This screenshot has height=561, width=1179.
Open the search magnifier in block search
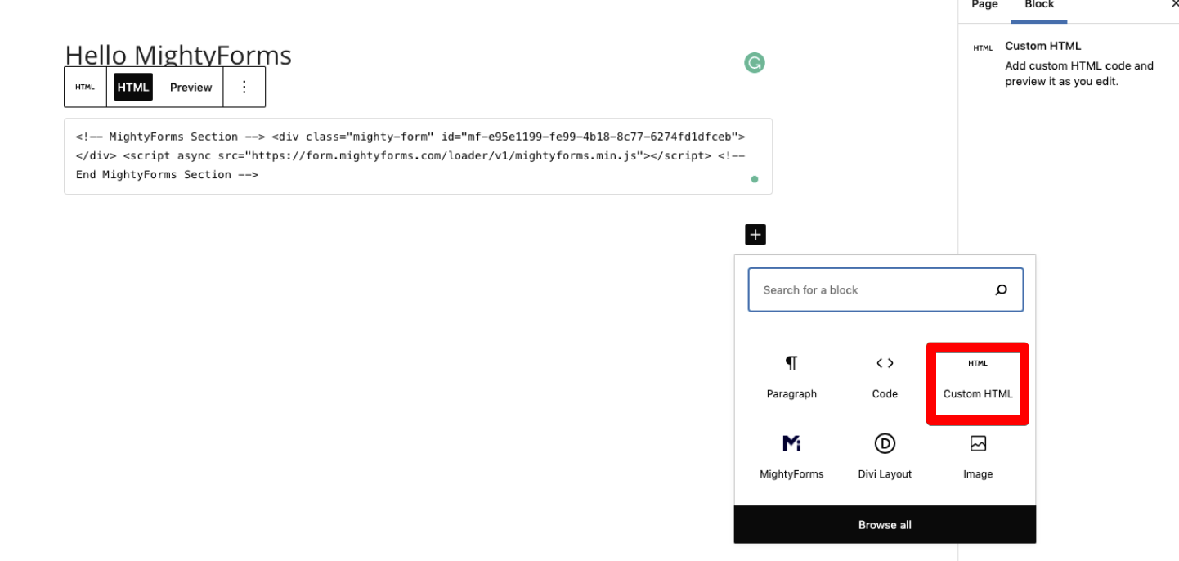pyautogui.click(x=1001, y=289)
